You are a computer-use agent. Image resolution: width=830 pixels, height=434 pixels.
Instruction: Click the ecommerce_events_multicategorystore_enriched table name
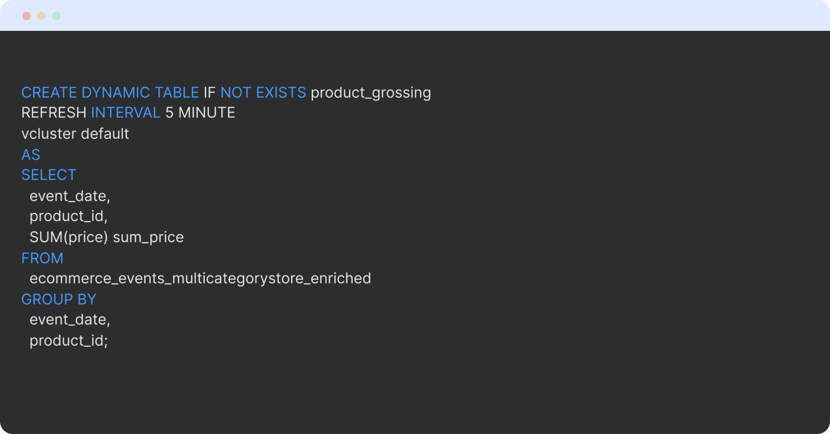200,279
